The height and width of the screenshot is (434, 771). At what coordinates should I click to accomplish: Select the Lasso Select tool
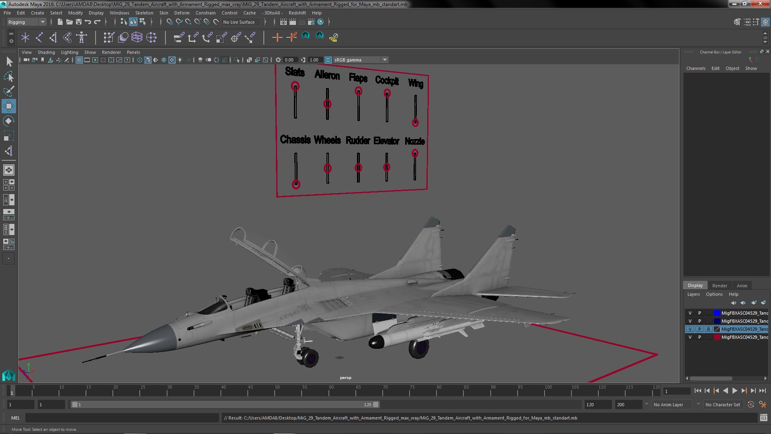pyautogui.click(x=9, y=76)
